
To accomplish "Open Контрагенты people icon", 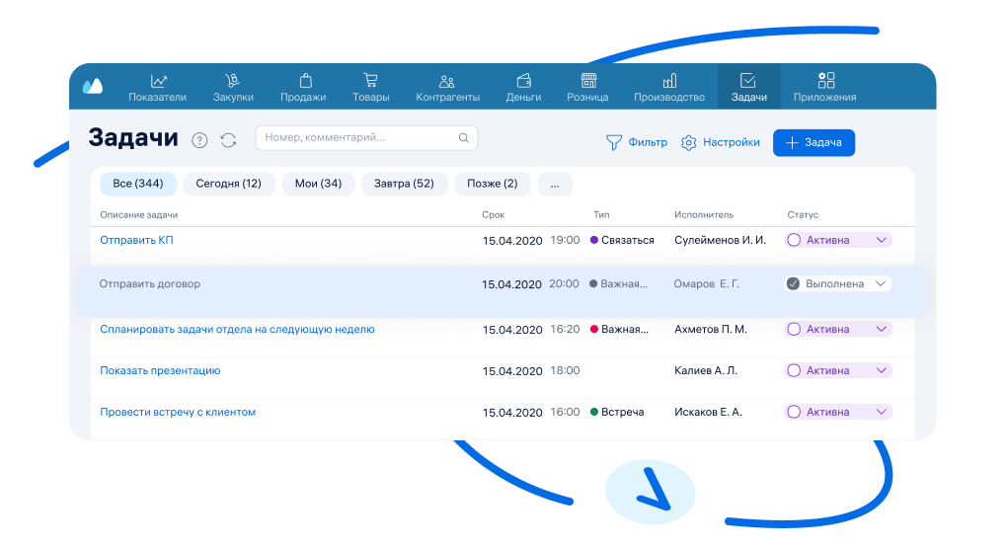I will click(x=447, y=81).
